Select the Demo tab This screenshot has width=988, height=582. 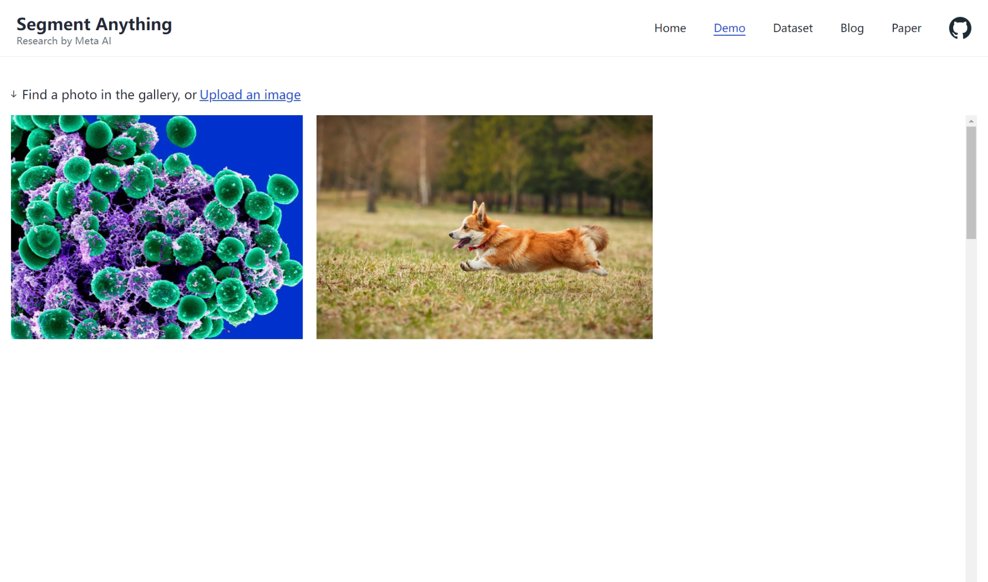pos(729,28)
